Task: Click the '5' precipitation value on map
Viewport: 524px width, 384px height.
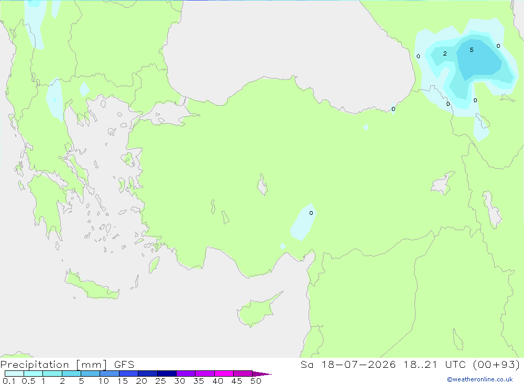Action: pyautogui.click(x=472, y=50)
